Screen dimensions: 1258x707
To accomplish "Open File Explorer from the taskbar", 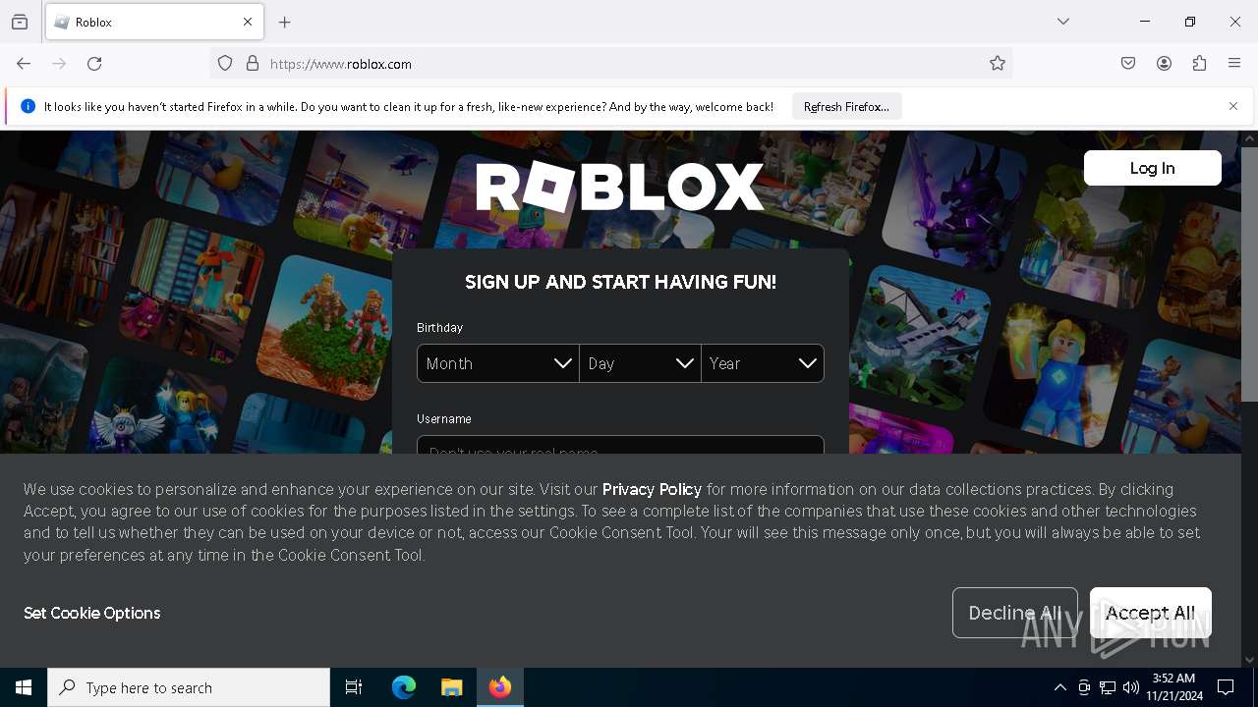I will 451,687.
